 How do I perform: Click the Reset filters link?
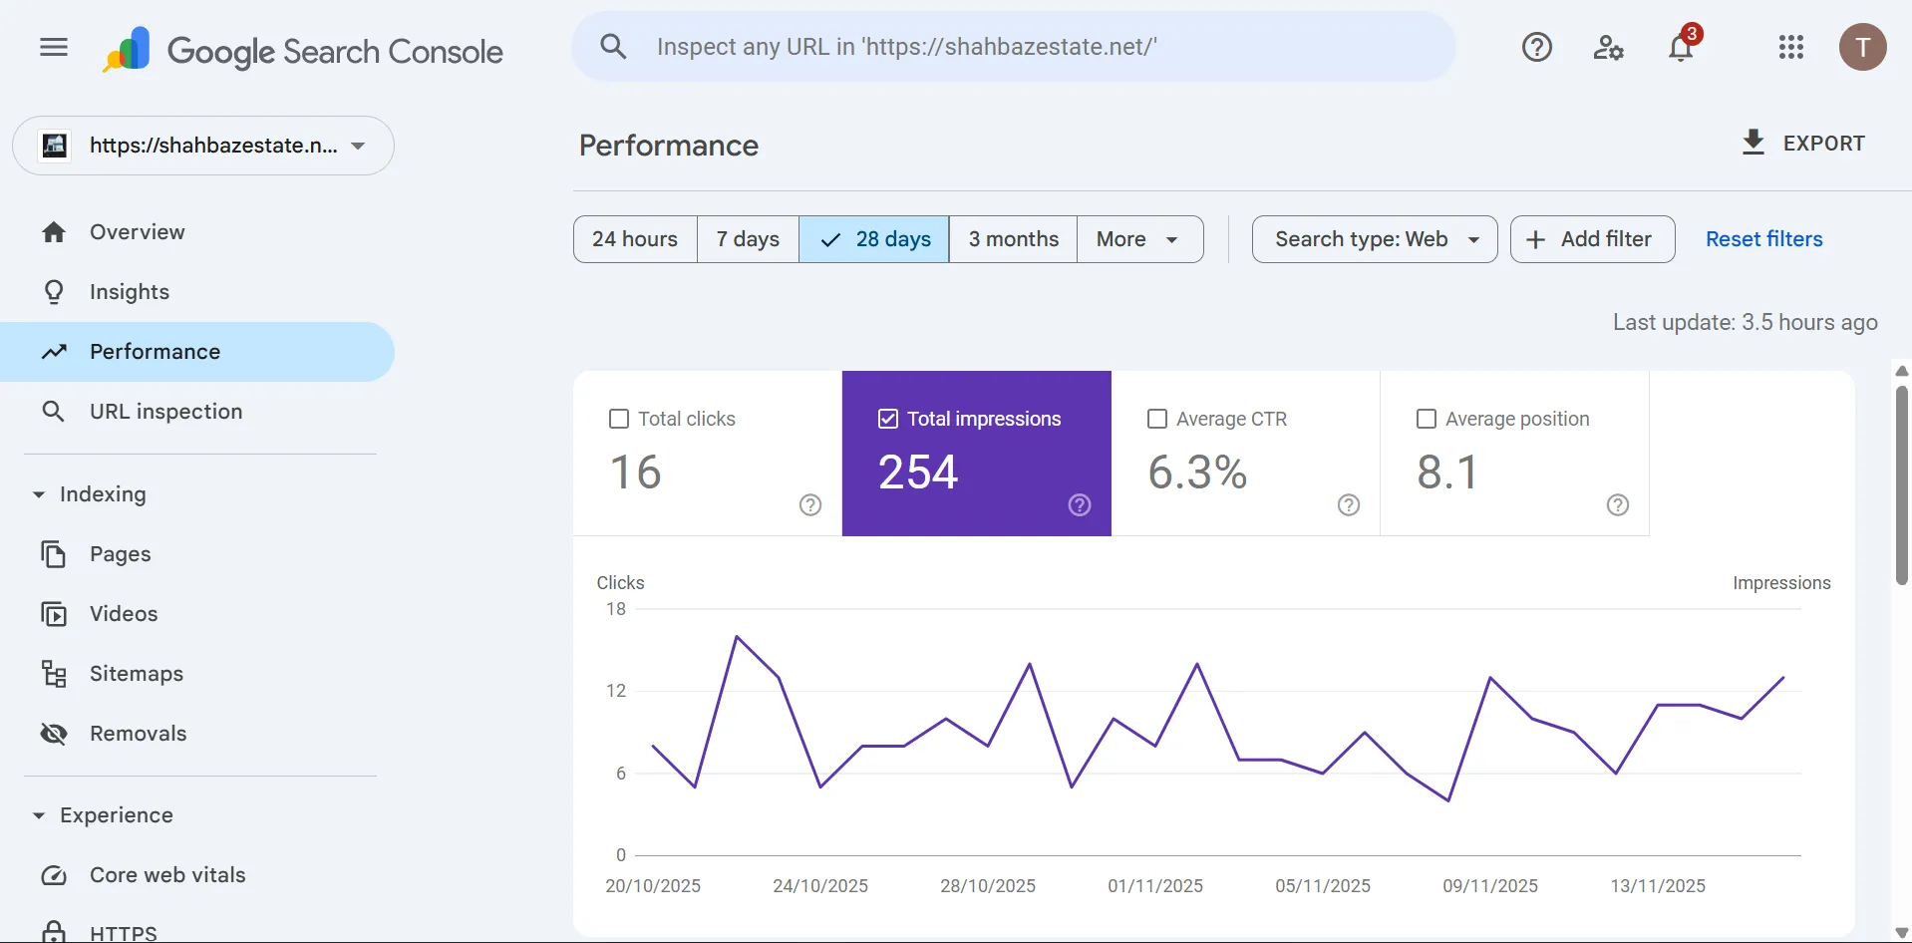point(1763,239)
